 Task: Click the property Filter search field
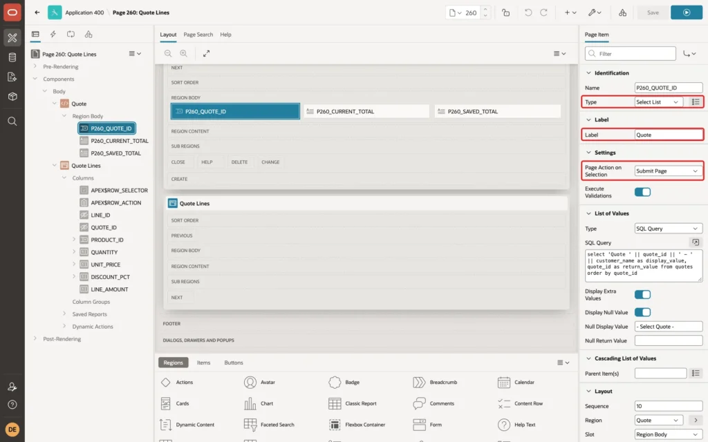point(631,54)
